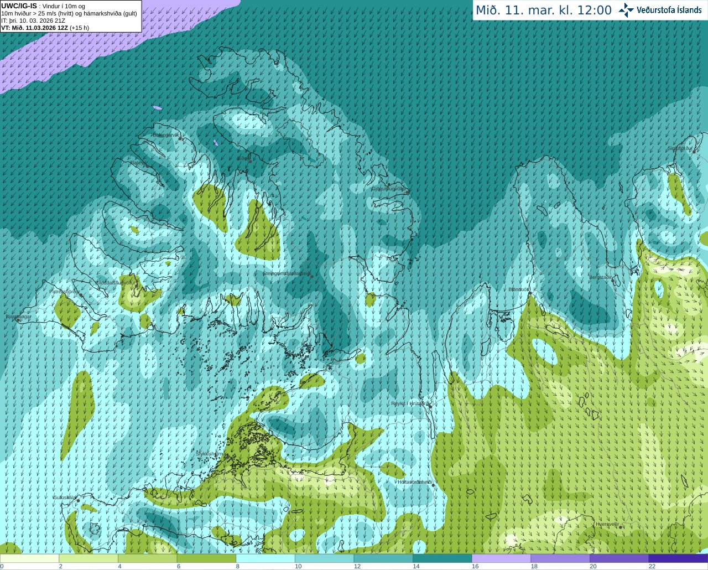708x570 pixels.
Task: Click the Bergstaðir station label
Action: [601, 277]
